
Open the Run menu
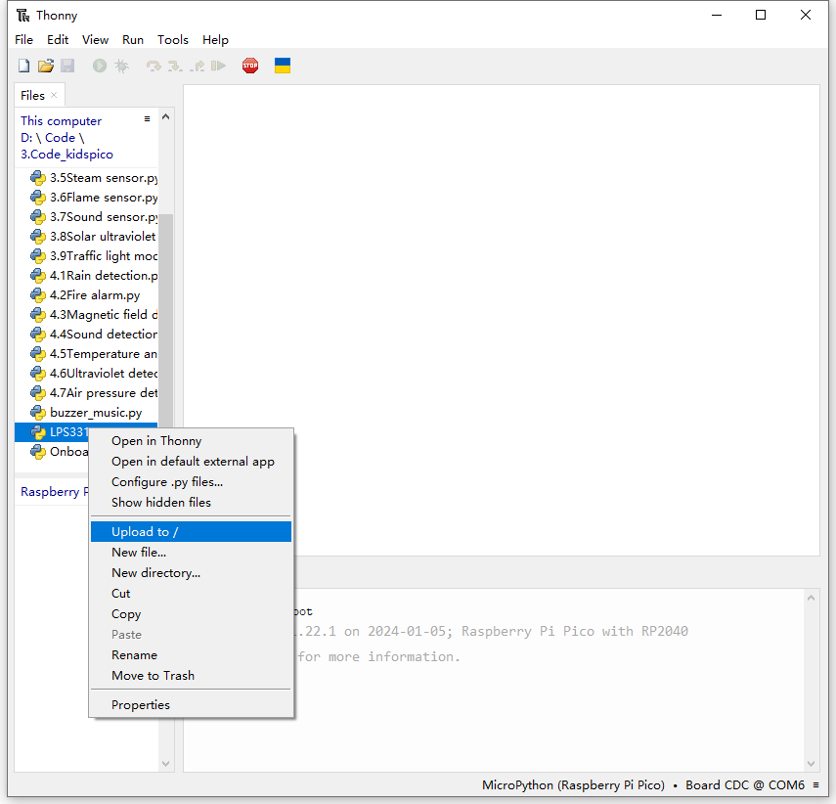tap(133, 40)
